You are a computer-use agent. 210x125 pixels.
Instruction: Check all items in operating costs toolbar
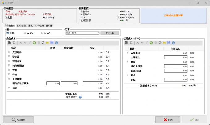coord(127,43)
